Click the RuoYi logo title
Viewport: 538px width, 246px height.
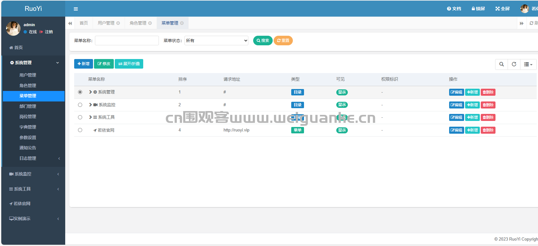(x=33, y=9)
